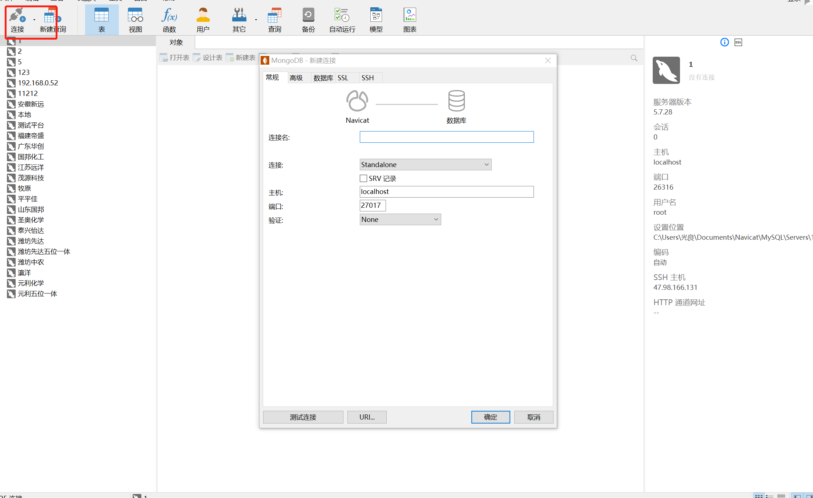Select the 测试平台 connection in the tree
Viewport: 813px width, 498px height.
(x=31, y=125)
